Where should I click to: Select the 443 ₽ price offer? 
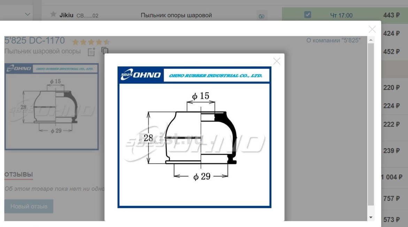pyautogui.click(x=391, y=15)
